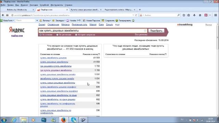Open the 'Закладки' menu in the menu bar
The width and height of the screenshot is (219, 123).
click(x=34, y=5)
